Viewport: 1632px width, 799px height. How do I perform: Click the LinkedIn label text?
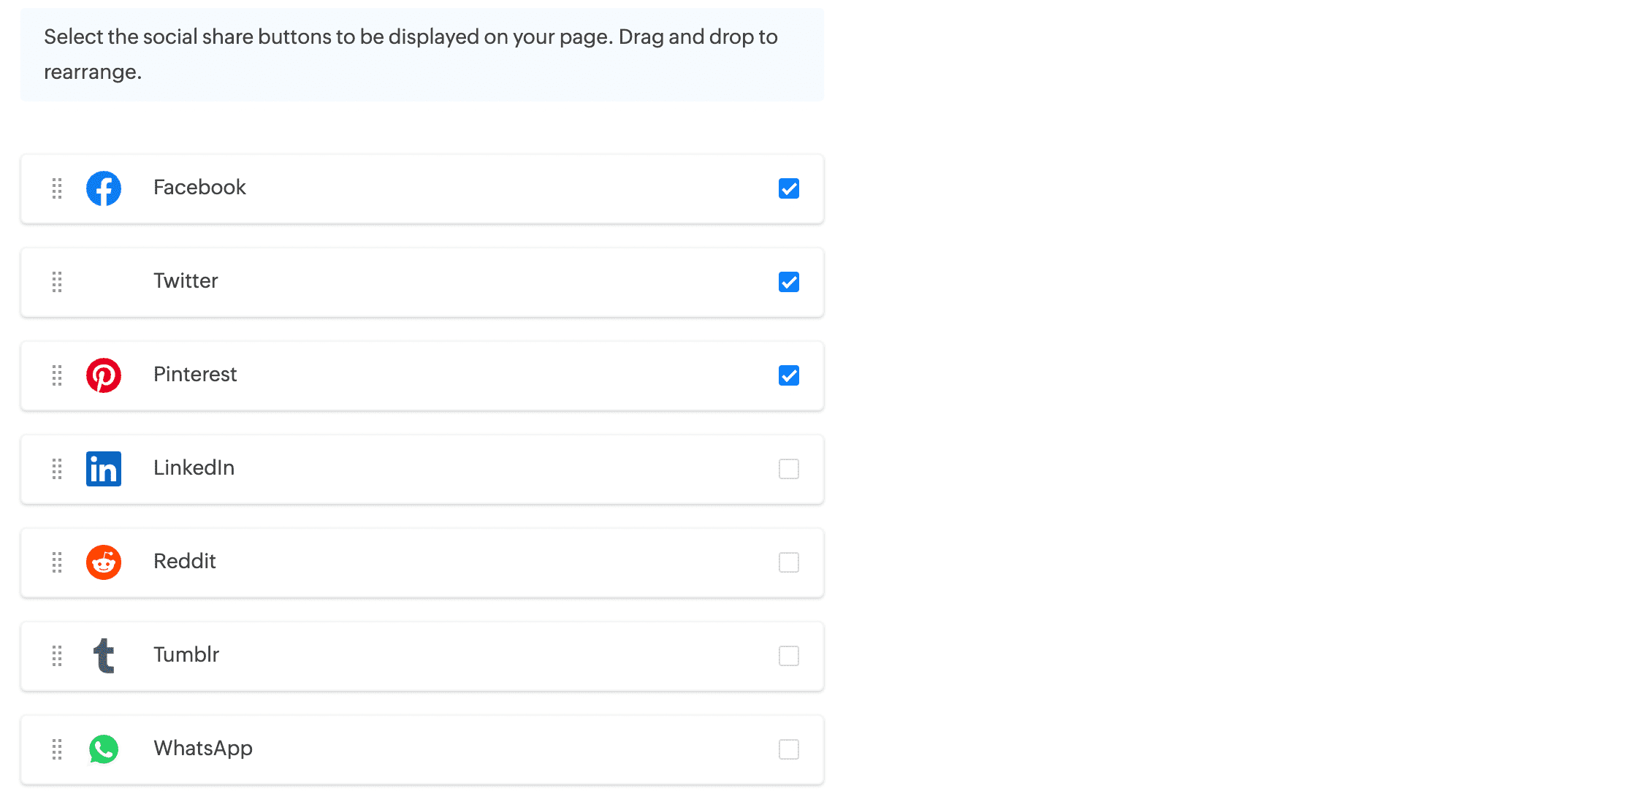point(194,468)
